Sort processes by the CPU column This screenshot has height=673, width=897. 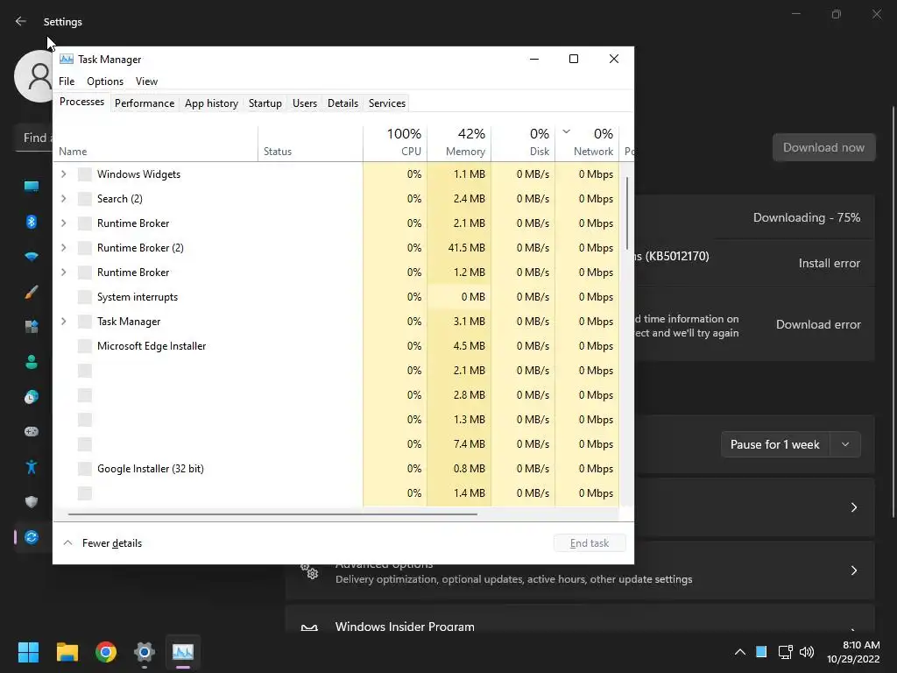tap(395, 142)
